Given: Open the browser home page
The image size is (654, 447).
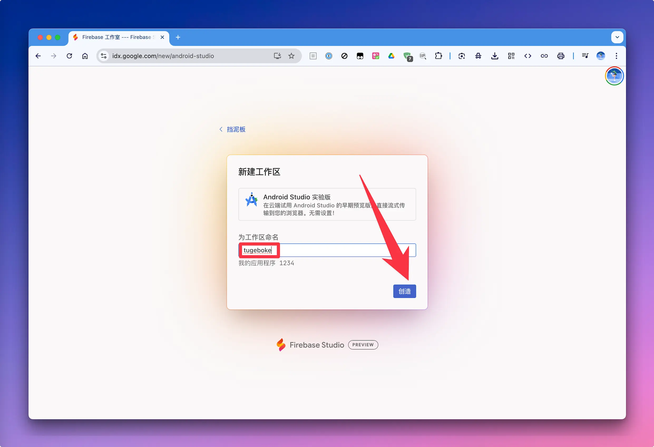Looking at the screenshot, I should point(85,56).
